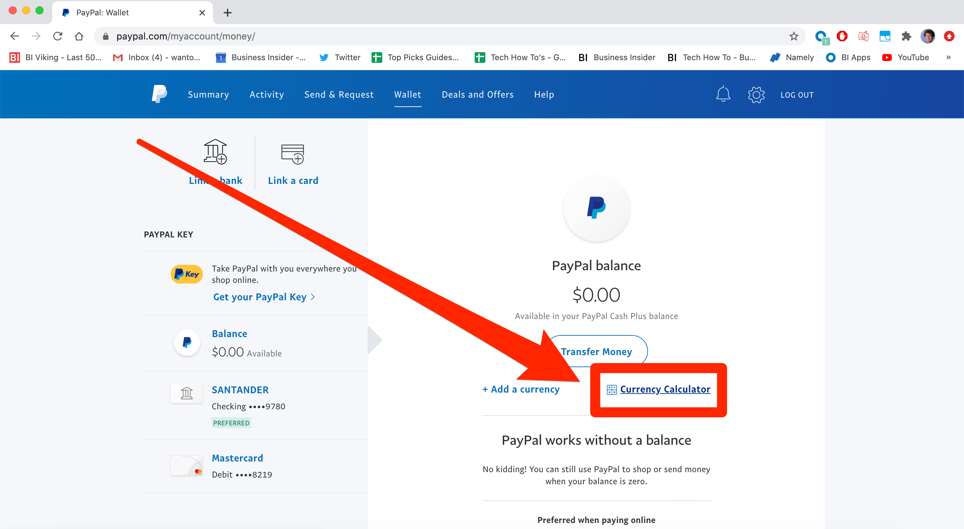This screenshot has width=964, height=529.
Task: Open the notifications bell icon
Action: coord(723,94)
